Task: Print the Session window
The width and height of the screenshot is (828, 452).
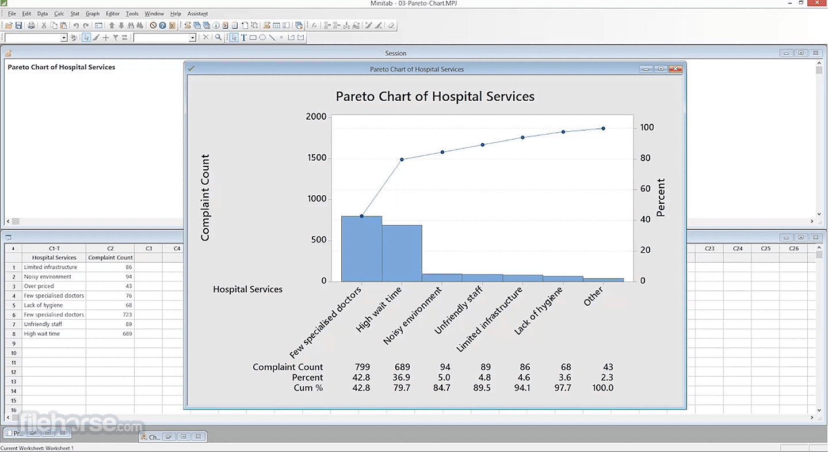Action: tap(30, 25)
